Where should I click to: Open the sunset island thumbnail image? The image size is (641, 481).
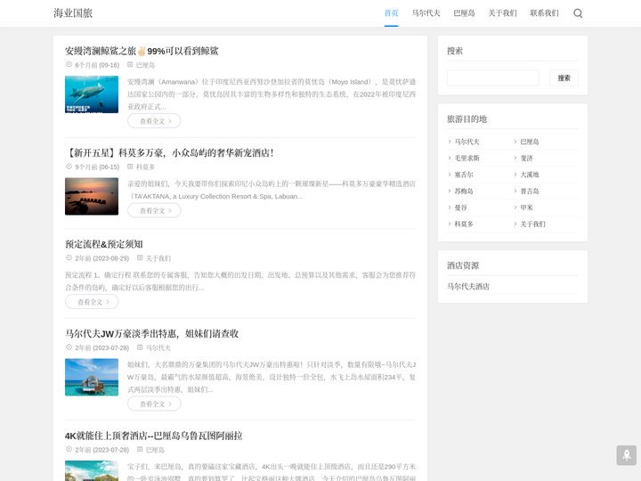(92, 196)
